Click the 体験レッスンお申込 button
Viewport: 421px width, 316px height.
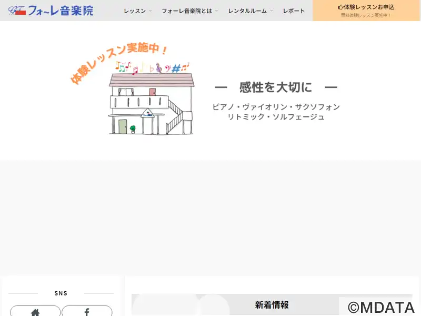point(366,11)
